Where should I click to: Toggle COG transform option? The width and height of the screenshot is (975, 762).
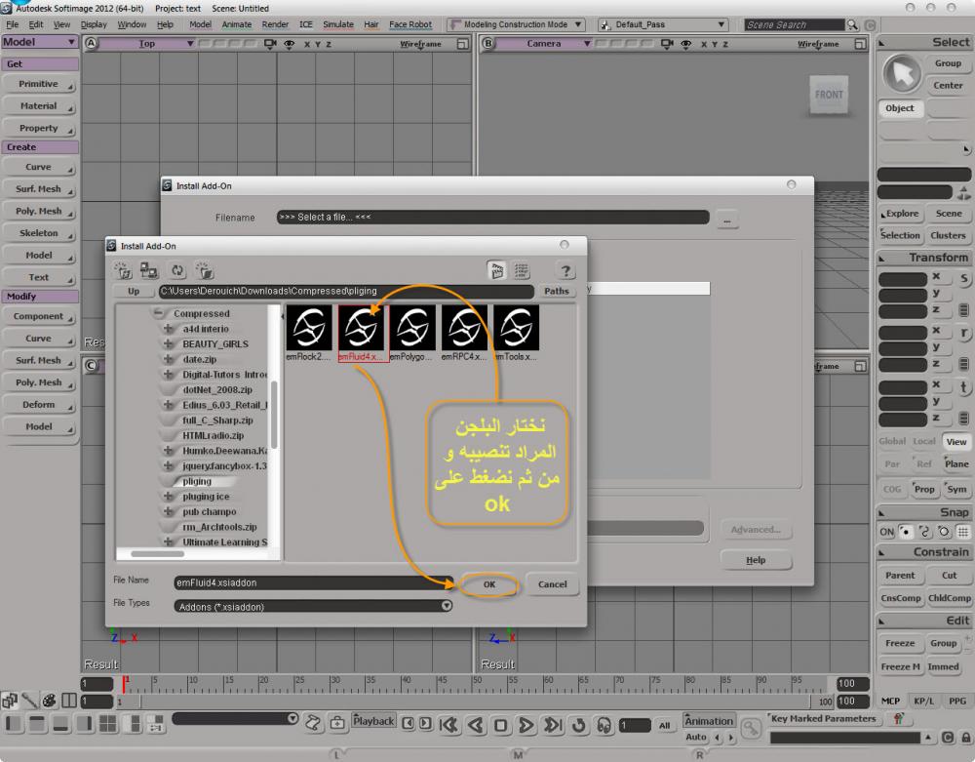point(892,489)
